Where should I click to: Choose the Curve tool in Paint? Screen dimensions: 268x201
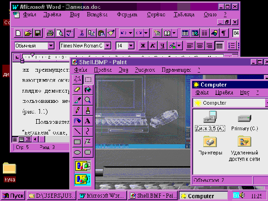[88, 131]
